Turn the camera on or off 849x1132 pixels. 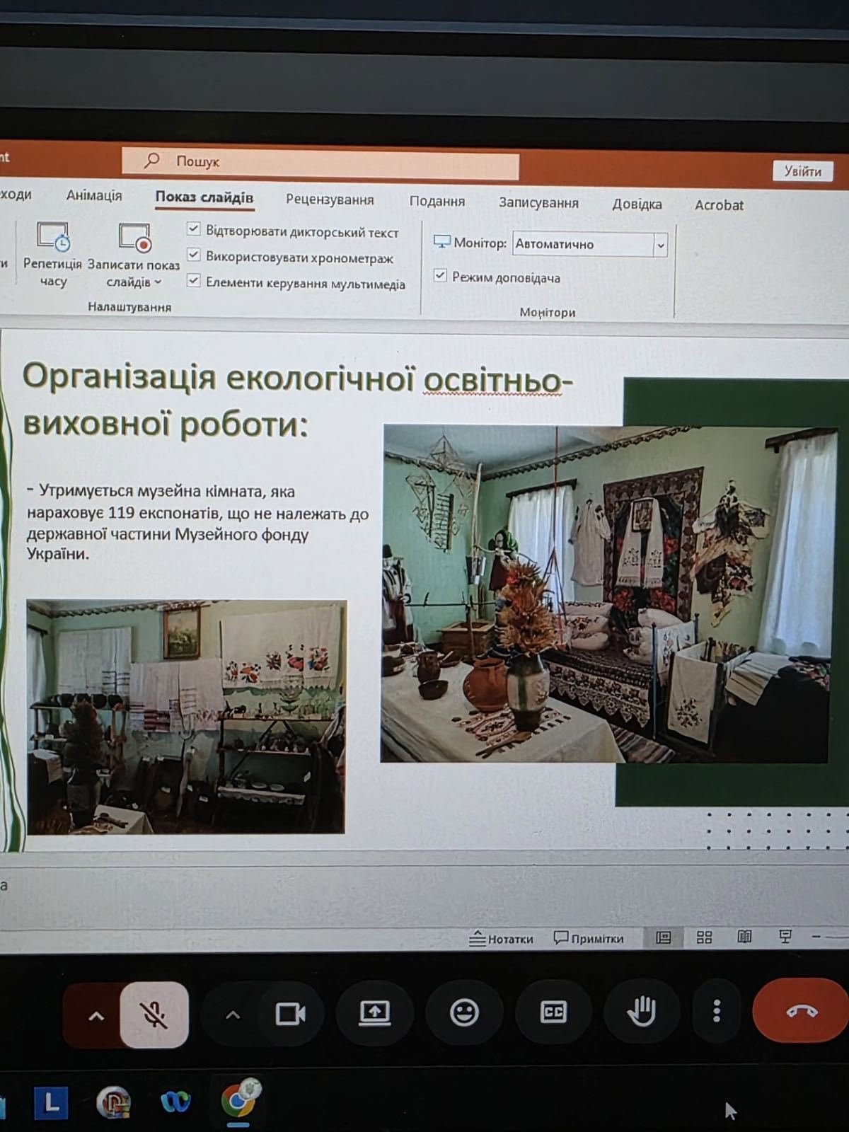pyautogui.click(x=290, y=1014)
